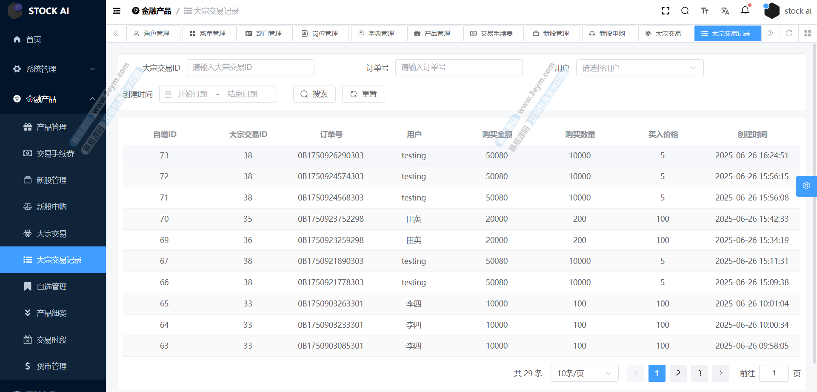Open the 用户 select dropdown

(x=639, y=68)
